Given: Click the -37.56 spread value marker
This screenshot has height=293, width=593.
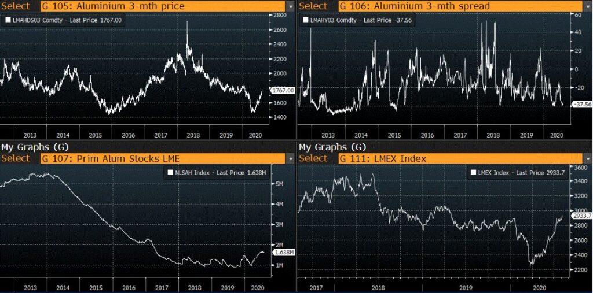Looking at the screenshot, I should [x=581, y=104].
